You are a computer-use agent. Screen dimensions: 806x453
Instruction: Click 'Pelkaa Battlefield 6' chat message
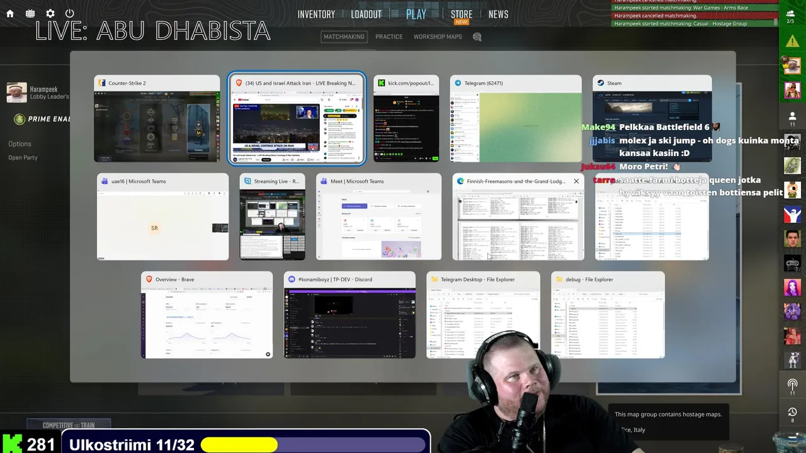(x=664, y=127)
